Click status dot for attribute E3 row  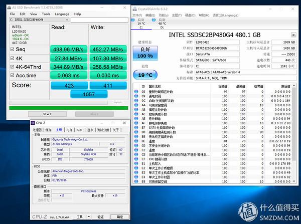coord(136,172)
